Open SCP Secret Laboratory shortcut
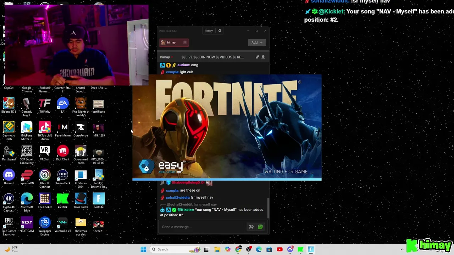Image resolution: width=454 pixels, height=255 pixels. tap(27, 155)
